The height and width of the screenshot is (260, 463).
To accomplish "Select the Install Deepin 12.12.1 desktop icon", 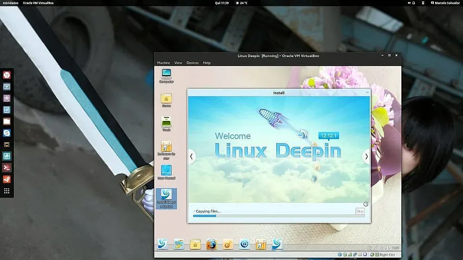I will pos(166,199).
